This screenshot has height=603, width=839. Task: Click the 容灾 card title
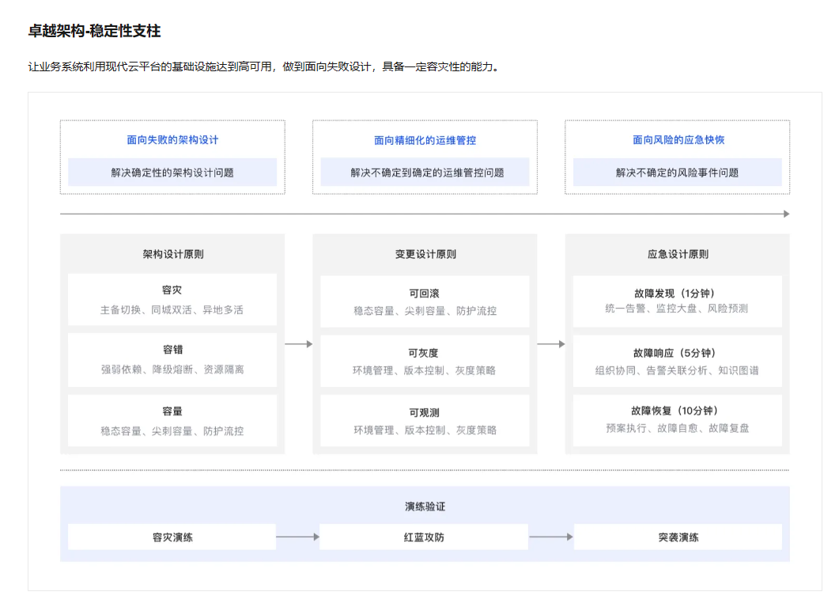tap(172, 290)
